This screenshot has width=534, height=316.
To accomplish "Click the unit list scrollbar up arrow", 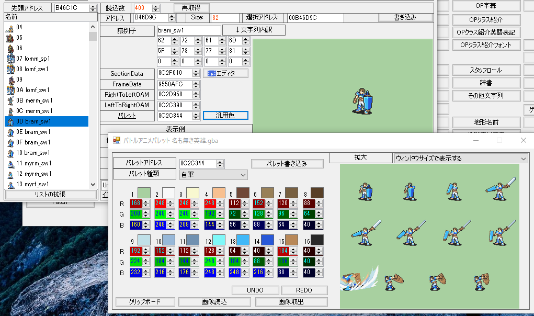I will 93,27.
